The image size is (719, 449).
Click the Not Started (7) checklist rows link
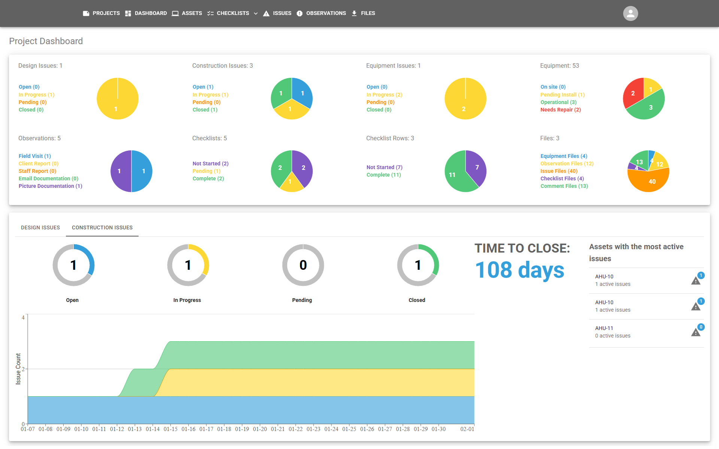coord(384,167)
